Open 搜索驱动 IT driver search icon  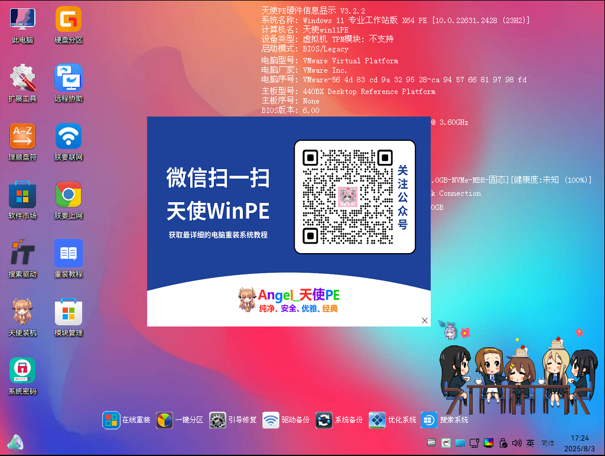(x=22, y=259)
